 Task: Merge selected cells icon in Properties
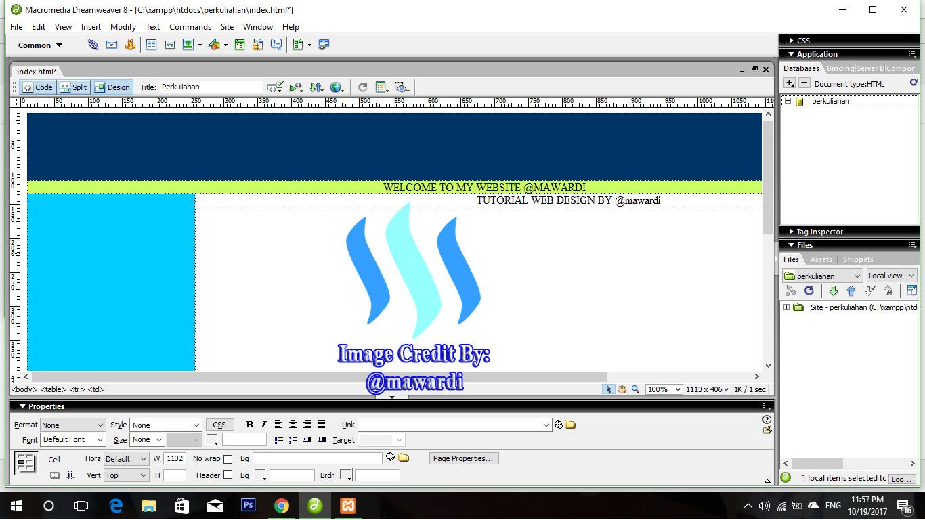click(55, 475)
